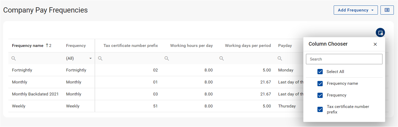Click the Column Chooser search field
398x127 pixels.
coord(344,59)
